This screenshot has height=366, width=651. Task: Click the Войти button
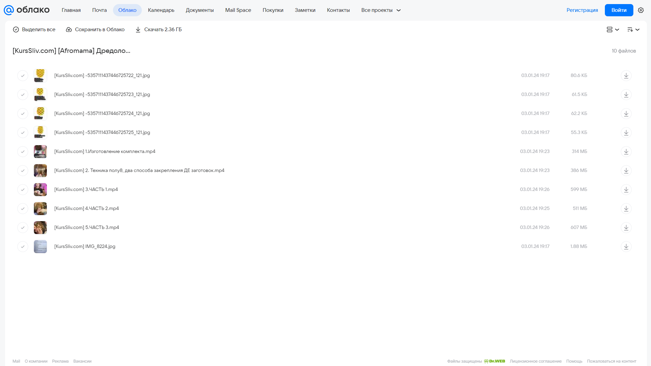[x=619, y=10]
